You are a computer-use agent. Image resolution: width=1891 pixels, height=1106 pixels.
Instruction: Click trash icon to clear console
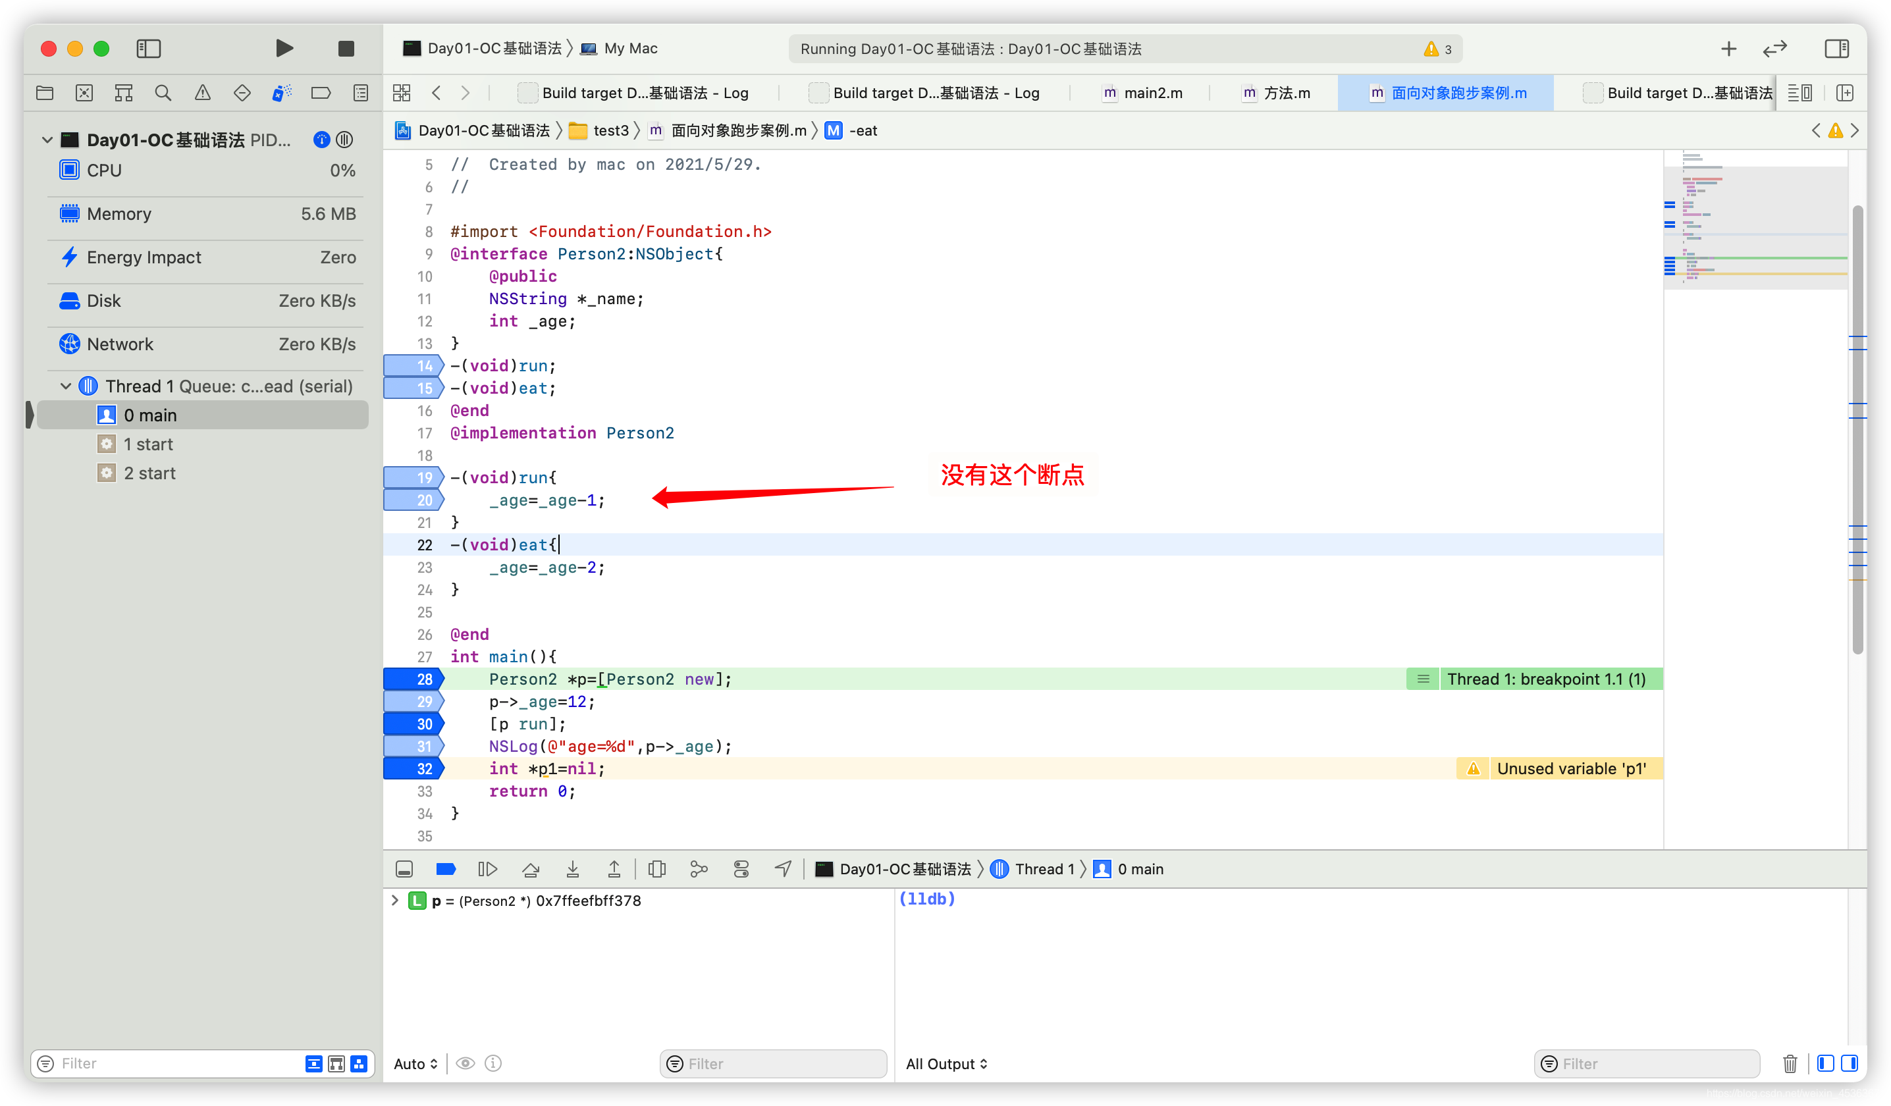[1790, 1063]
